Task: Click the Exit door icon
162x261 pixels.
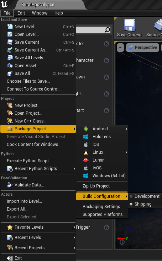Action: pyautogui.click(x=10, y=258)
